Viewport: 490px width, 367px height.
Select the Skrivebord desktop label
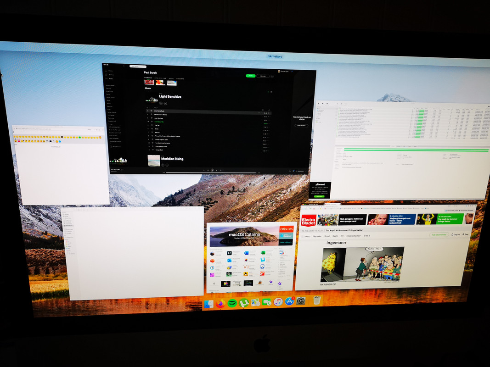click(276, 56)
